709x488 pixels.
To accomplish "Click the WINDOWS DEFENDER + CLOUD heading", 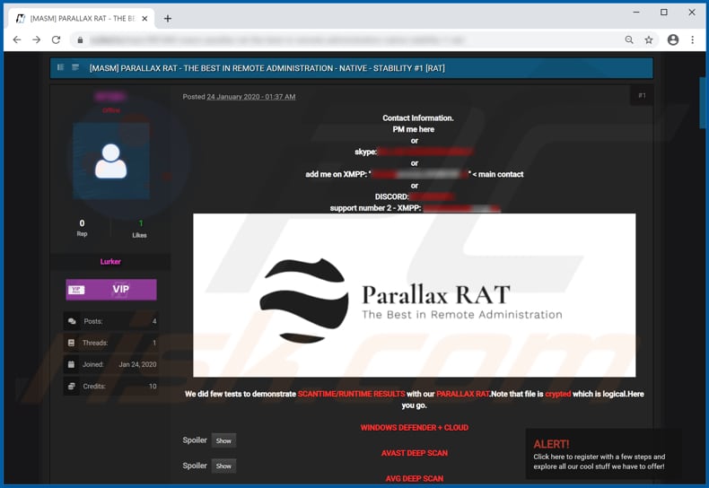I will 415,428.
